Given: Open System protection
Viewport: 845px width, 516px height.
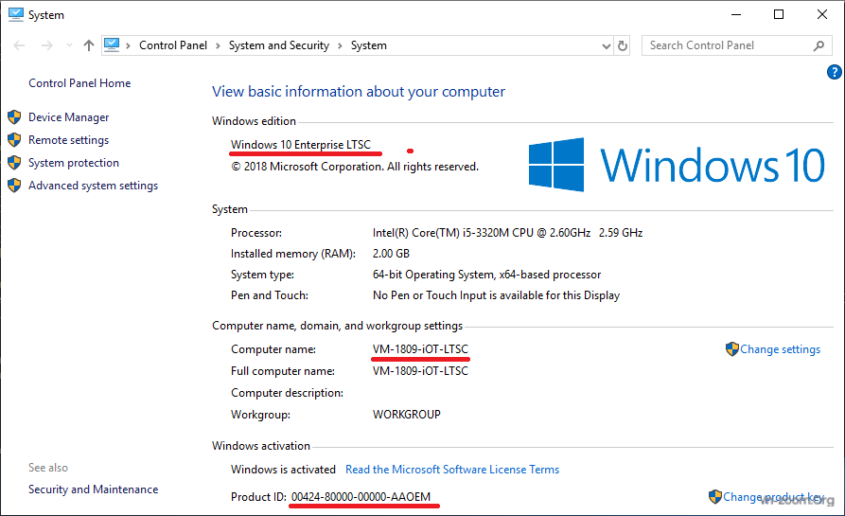Looking at the screenshot, I should click(x=74, y=163).
